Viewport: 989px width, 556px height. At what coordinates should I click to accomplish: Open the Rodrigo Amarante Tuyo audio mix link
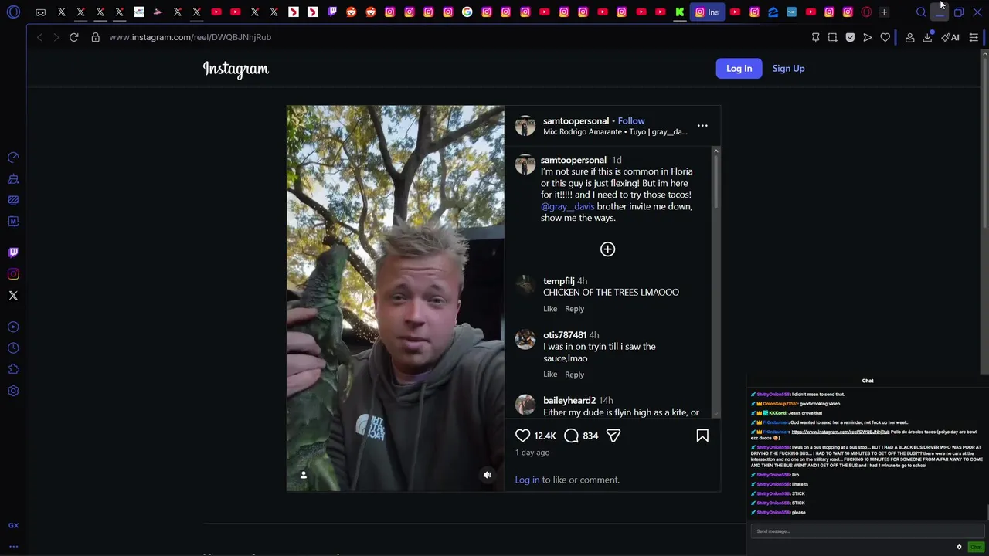coord(615,132)
